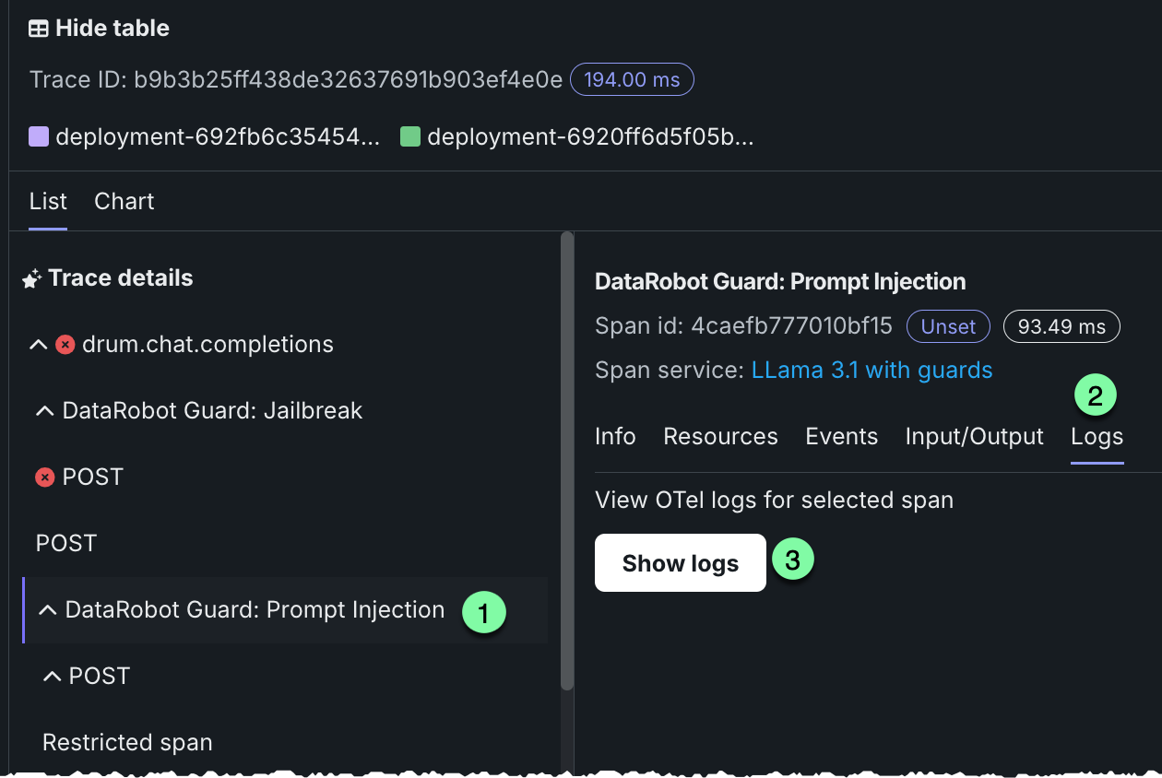The height and width of the screenshot is (778, 1162).
Task: Click the Hide table grid icon
Action: point(39,29)
